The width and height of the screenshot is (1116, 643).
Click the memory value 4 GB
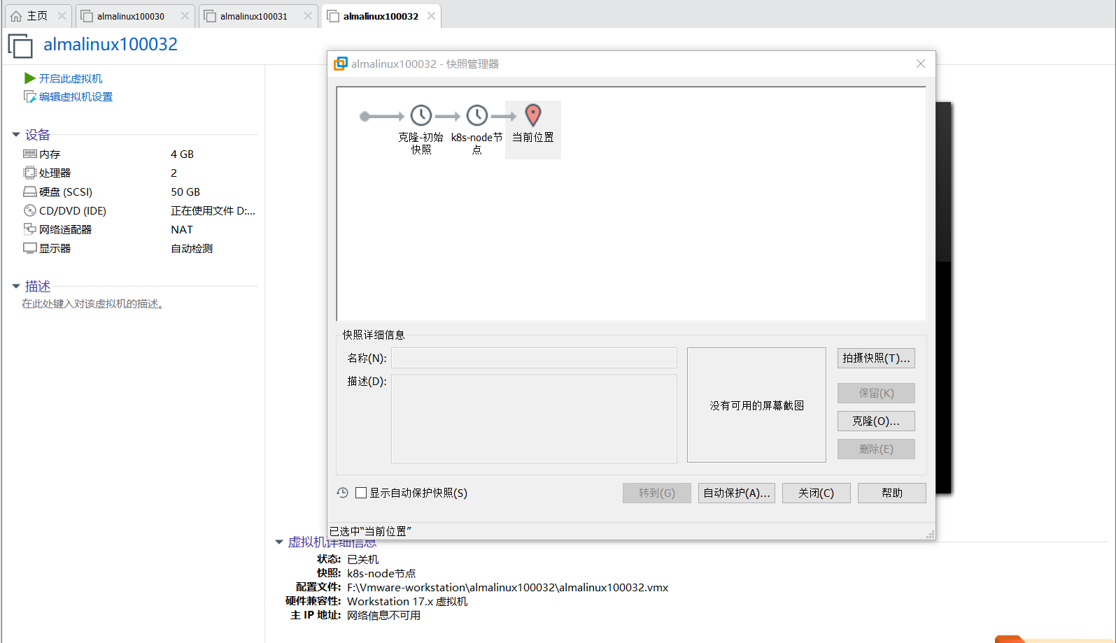coord(182,154)
